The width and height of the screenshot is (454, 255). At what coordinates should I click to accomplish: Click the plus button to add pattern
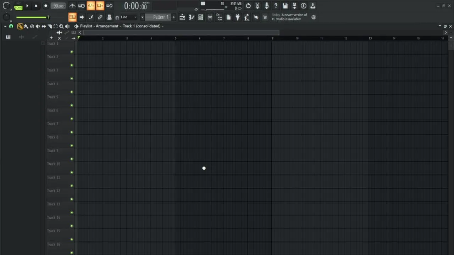[174, 17]
